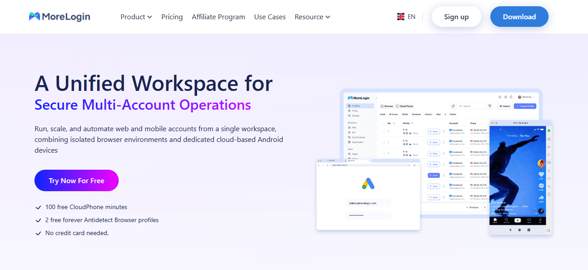588x270 pixels.
Task: Click the Admin@morelogin.com email field
Action: click(368, 203)
